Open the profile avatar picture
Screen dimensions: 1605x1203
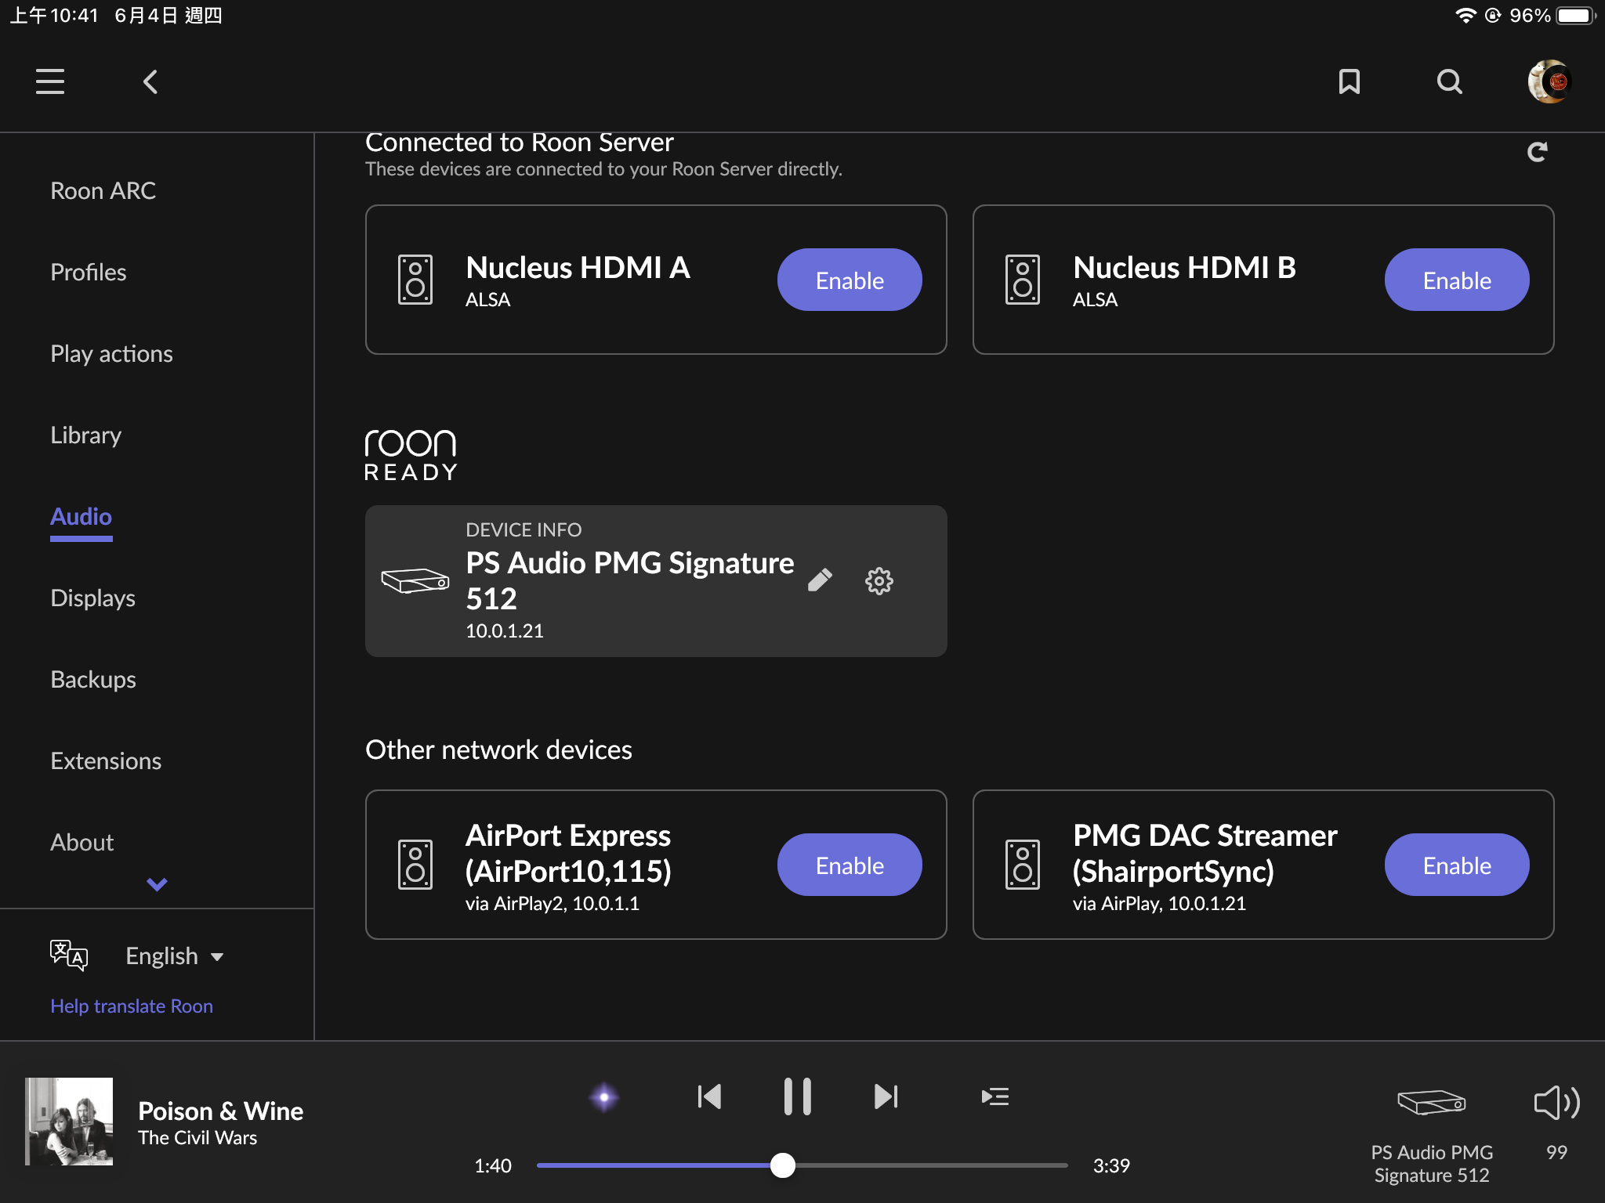[x=1549, y=81]
